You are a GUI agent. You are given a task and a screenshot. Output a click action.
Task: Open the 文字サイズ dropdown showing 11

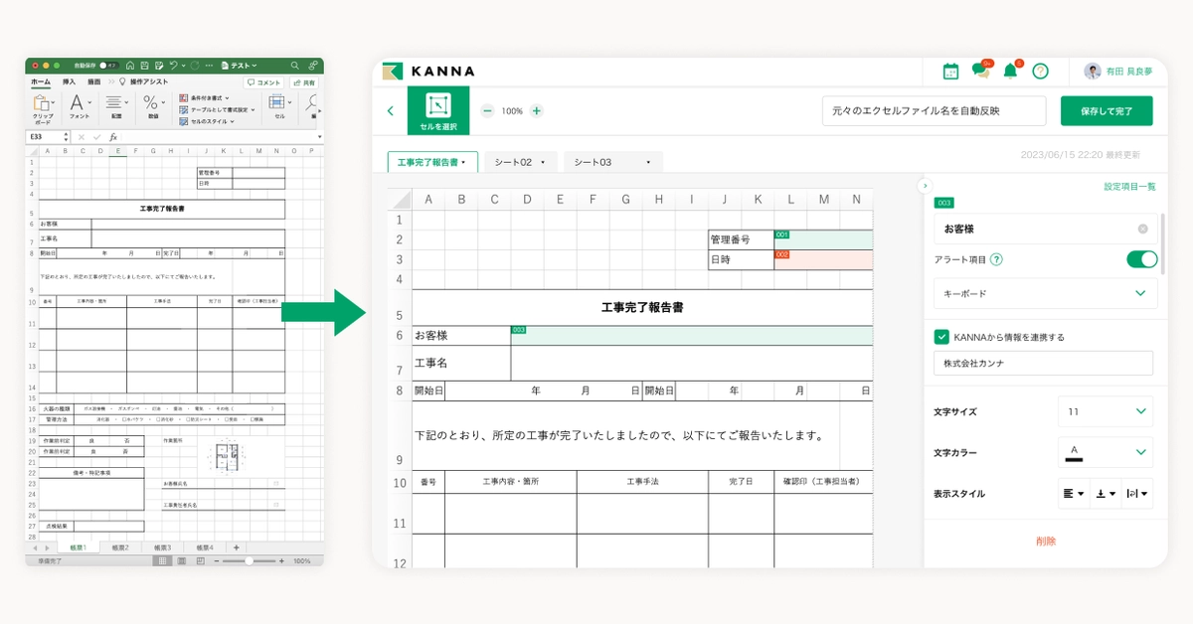point(1106,411)
